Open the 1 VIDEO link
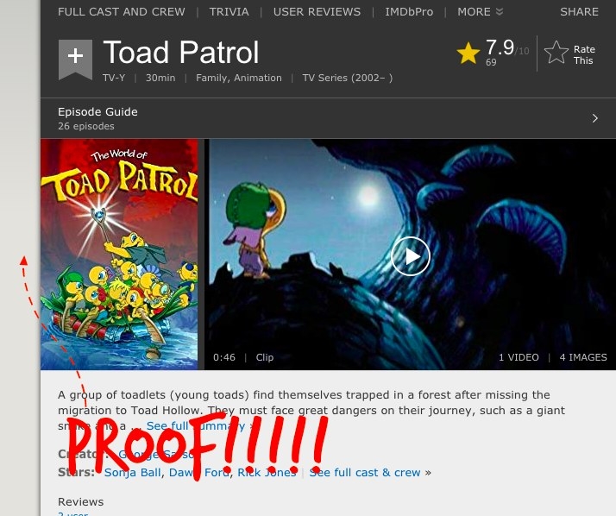616x516 pixels. click(519, 357)
